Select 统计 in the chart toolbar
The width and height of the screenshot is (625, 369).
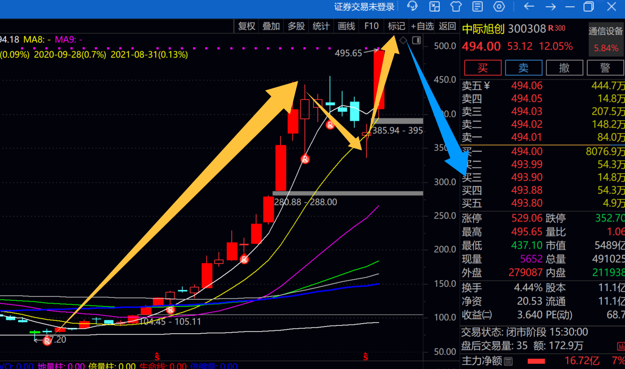click(x=321, y=26)
